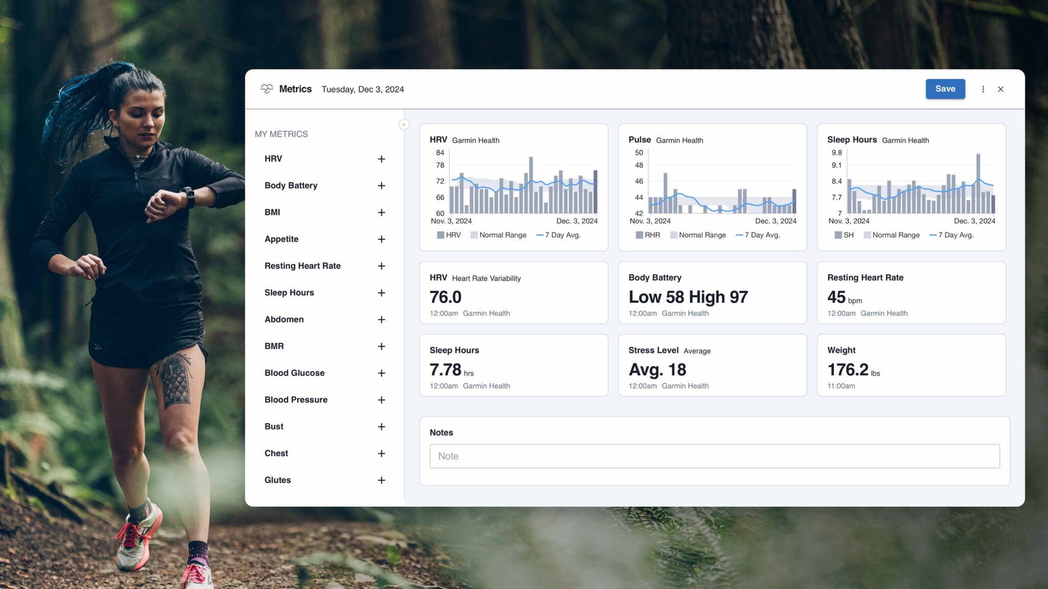Screen dimensions: 1048x589
Task: Add Appetite metric via plus icon
Action: pos(381,239)
